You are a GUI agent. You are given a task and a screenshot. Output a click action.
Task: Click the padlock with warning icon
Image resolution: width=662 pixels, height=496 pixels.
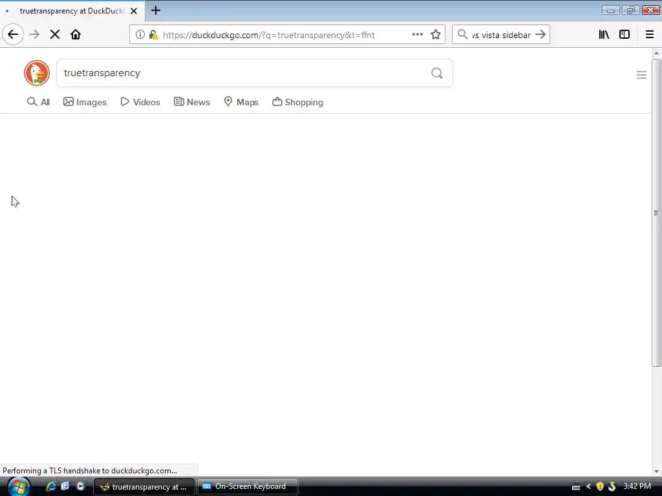coord(153,35)
